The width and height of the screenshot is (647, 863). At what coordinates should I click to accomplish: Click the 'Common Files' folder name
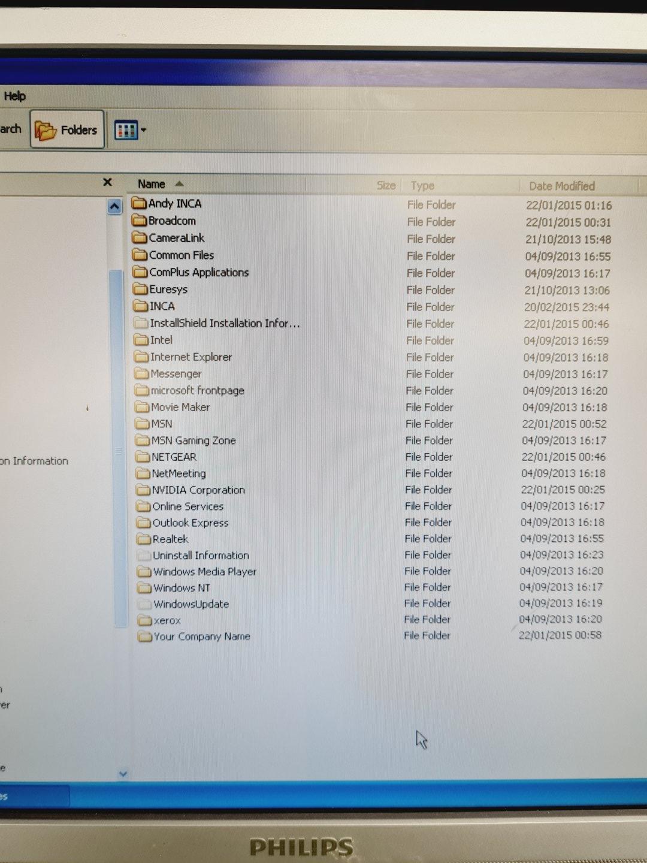[x=182, y=255]
